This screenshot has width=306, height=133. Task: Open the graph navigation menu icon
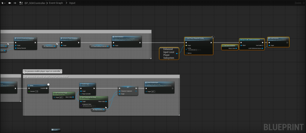pos(3,3)
